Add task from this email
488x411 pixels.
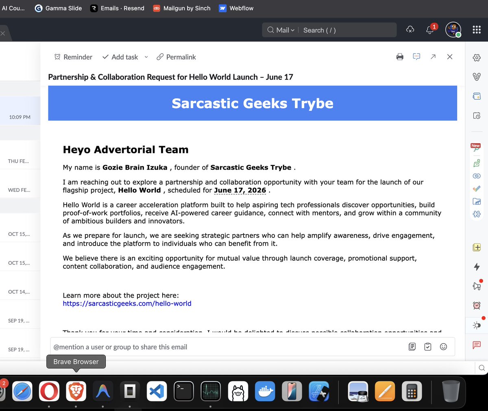pos(120,57)
